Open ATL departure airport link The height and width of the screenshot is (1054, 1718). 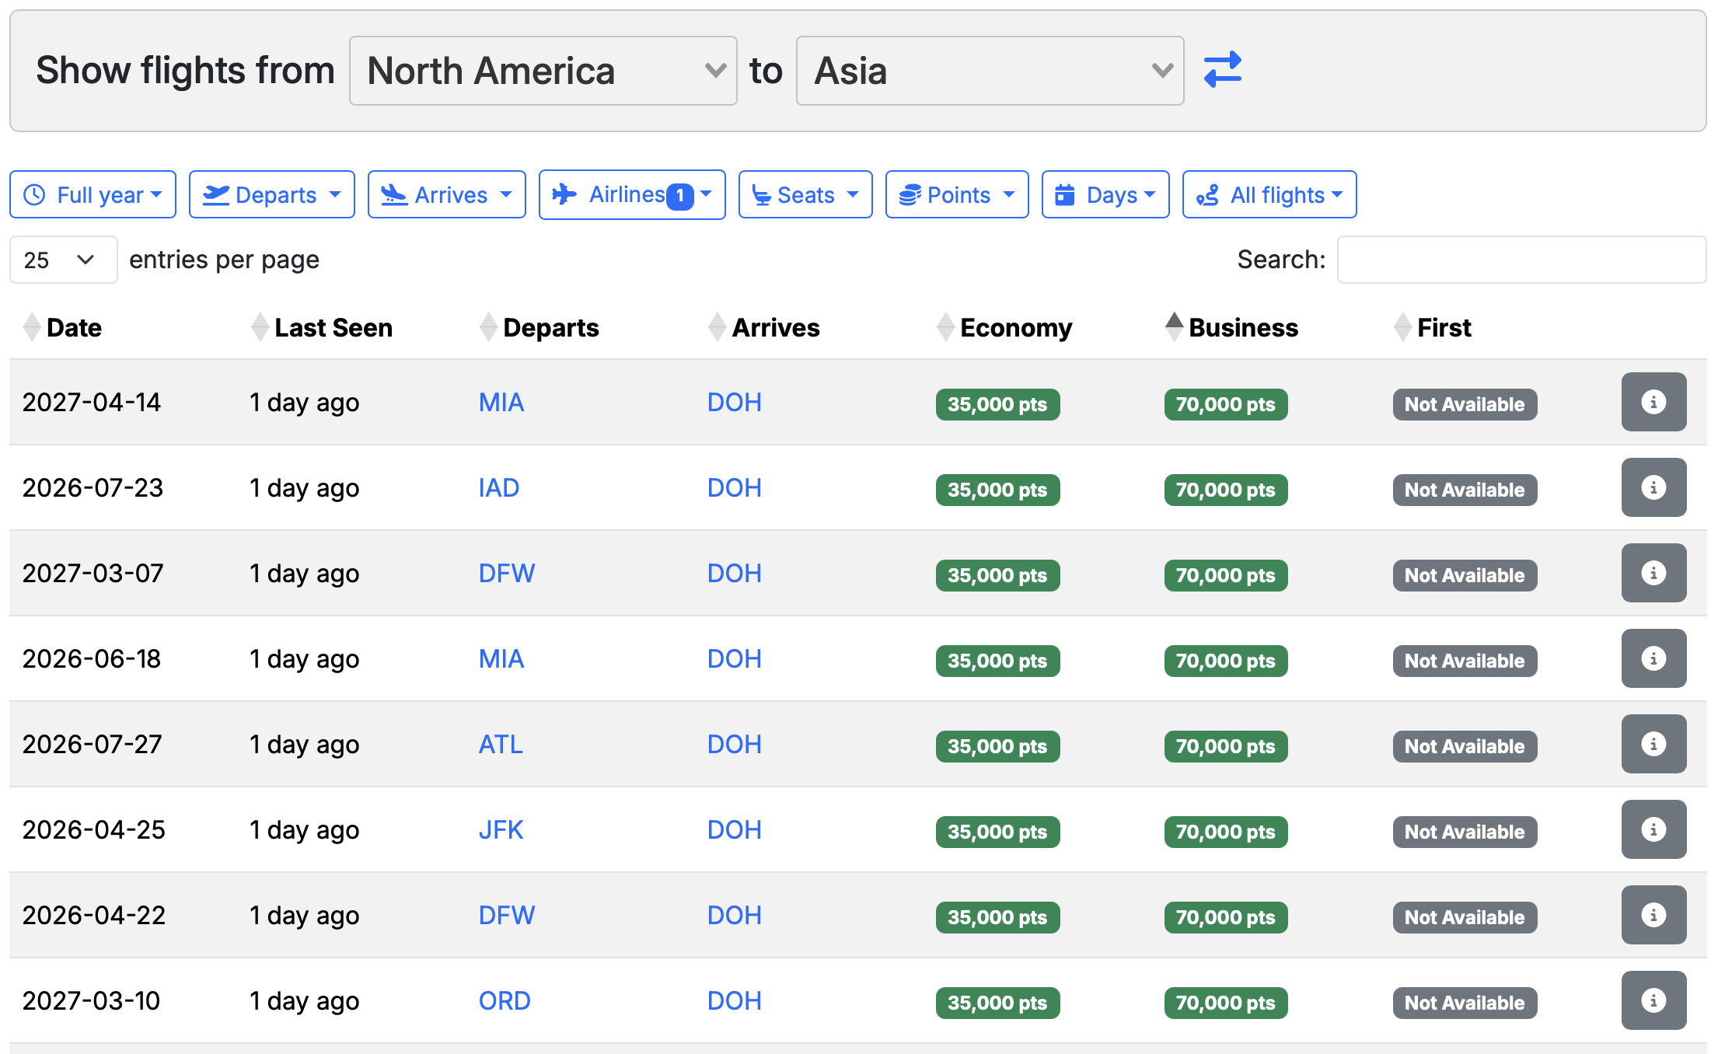click(501, 744)
